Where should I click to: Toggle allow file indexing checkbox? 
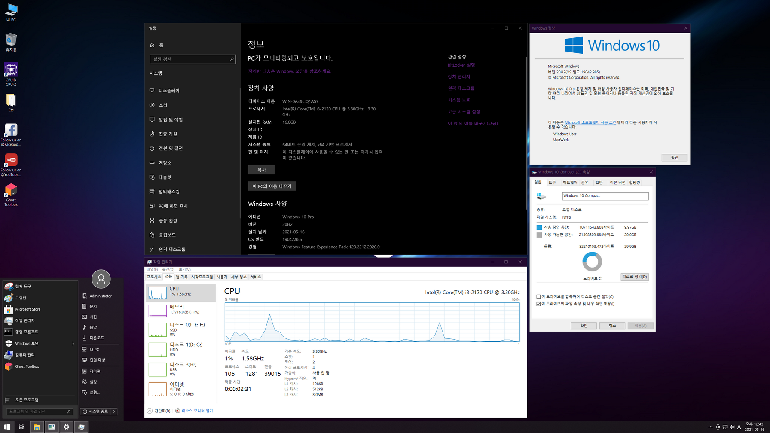coord(538,304)
